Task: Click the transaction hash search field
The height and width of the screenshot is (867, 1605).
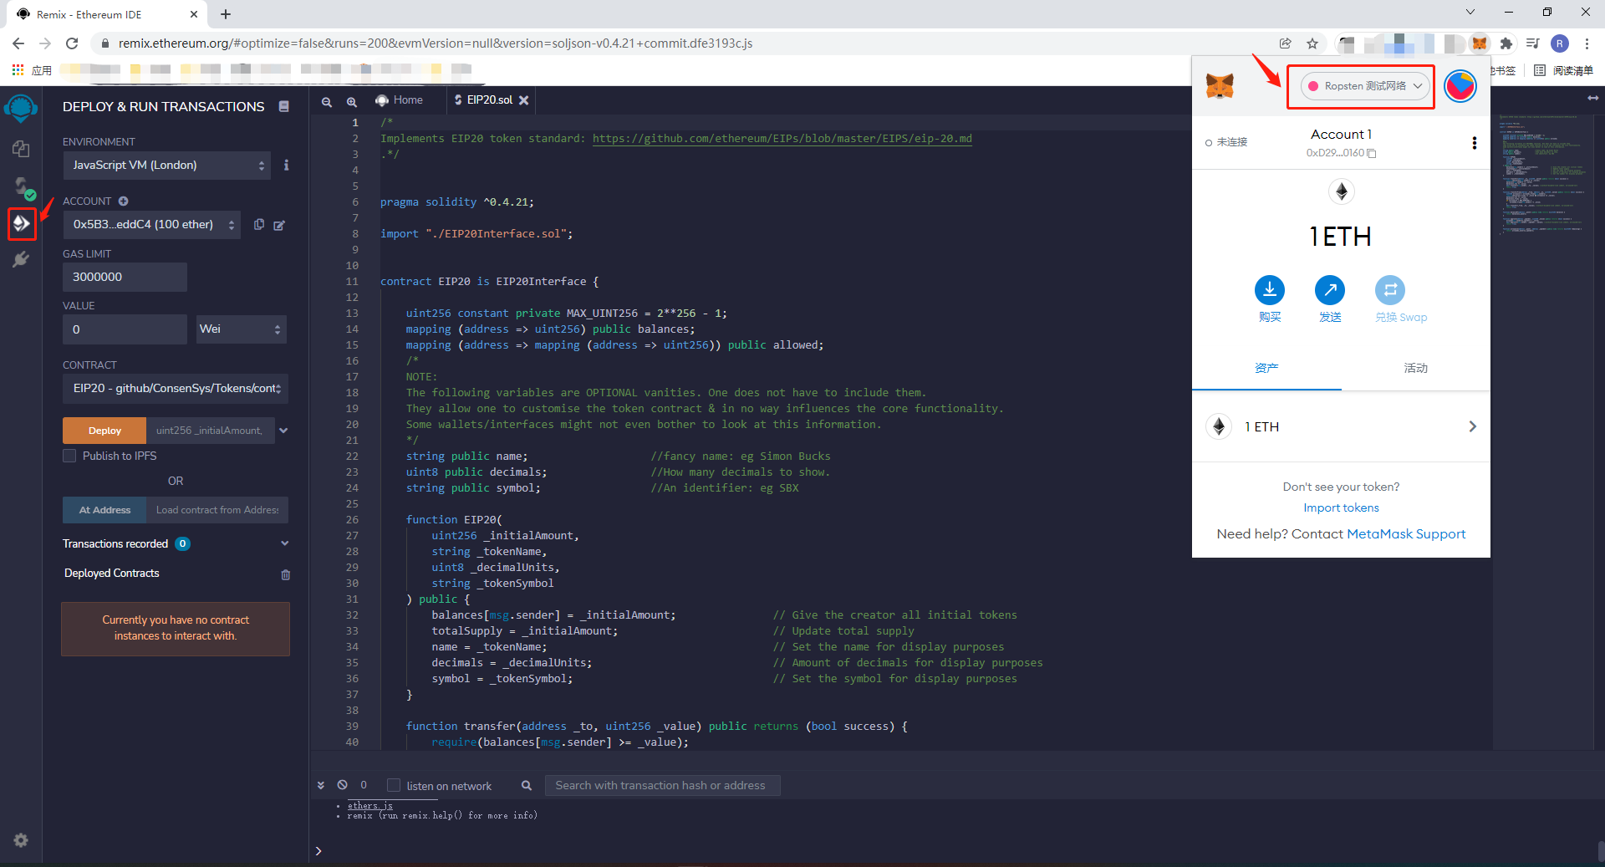Action: pos(662,785)
